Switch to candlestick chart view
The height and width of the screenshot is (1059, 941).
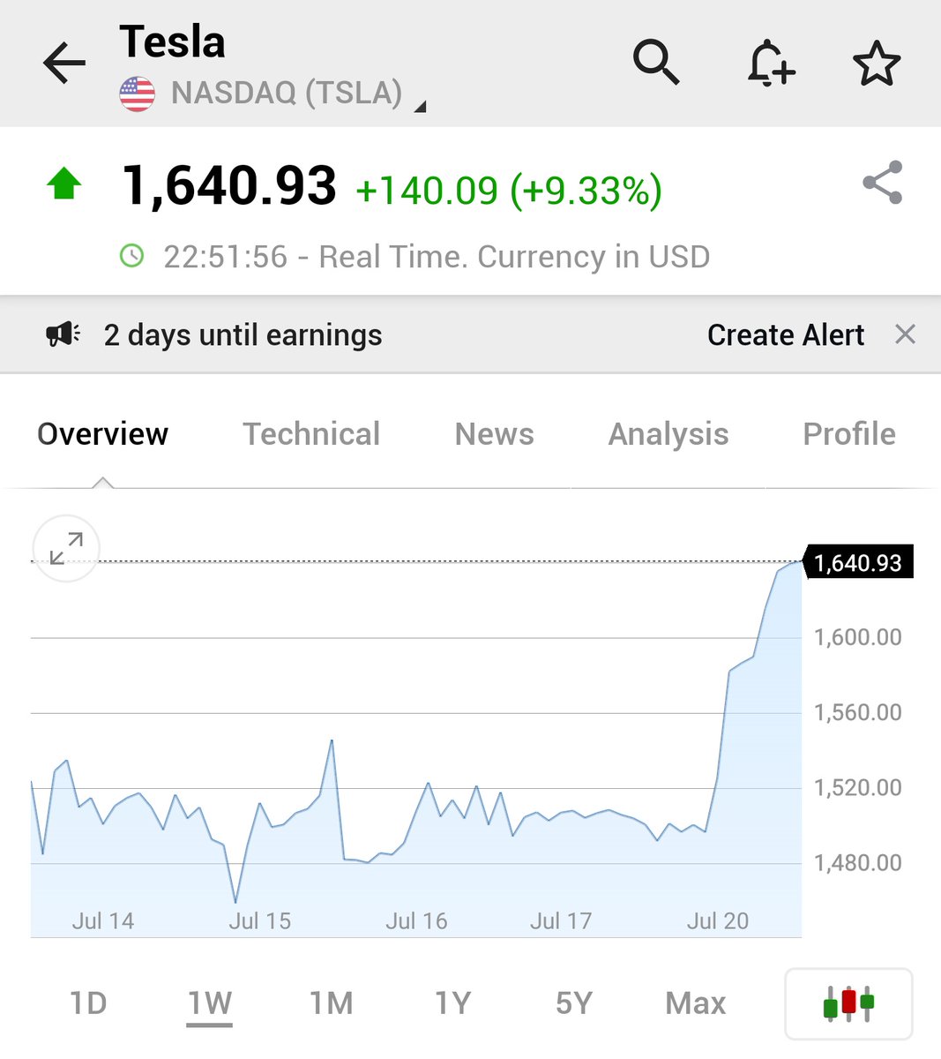point(848,1004)
